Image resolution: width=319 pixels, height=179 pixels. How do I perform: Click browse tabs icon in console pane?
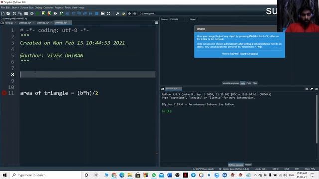click(162, 89)
